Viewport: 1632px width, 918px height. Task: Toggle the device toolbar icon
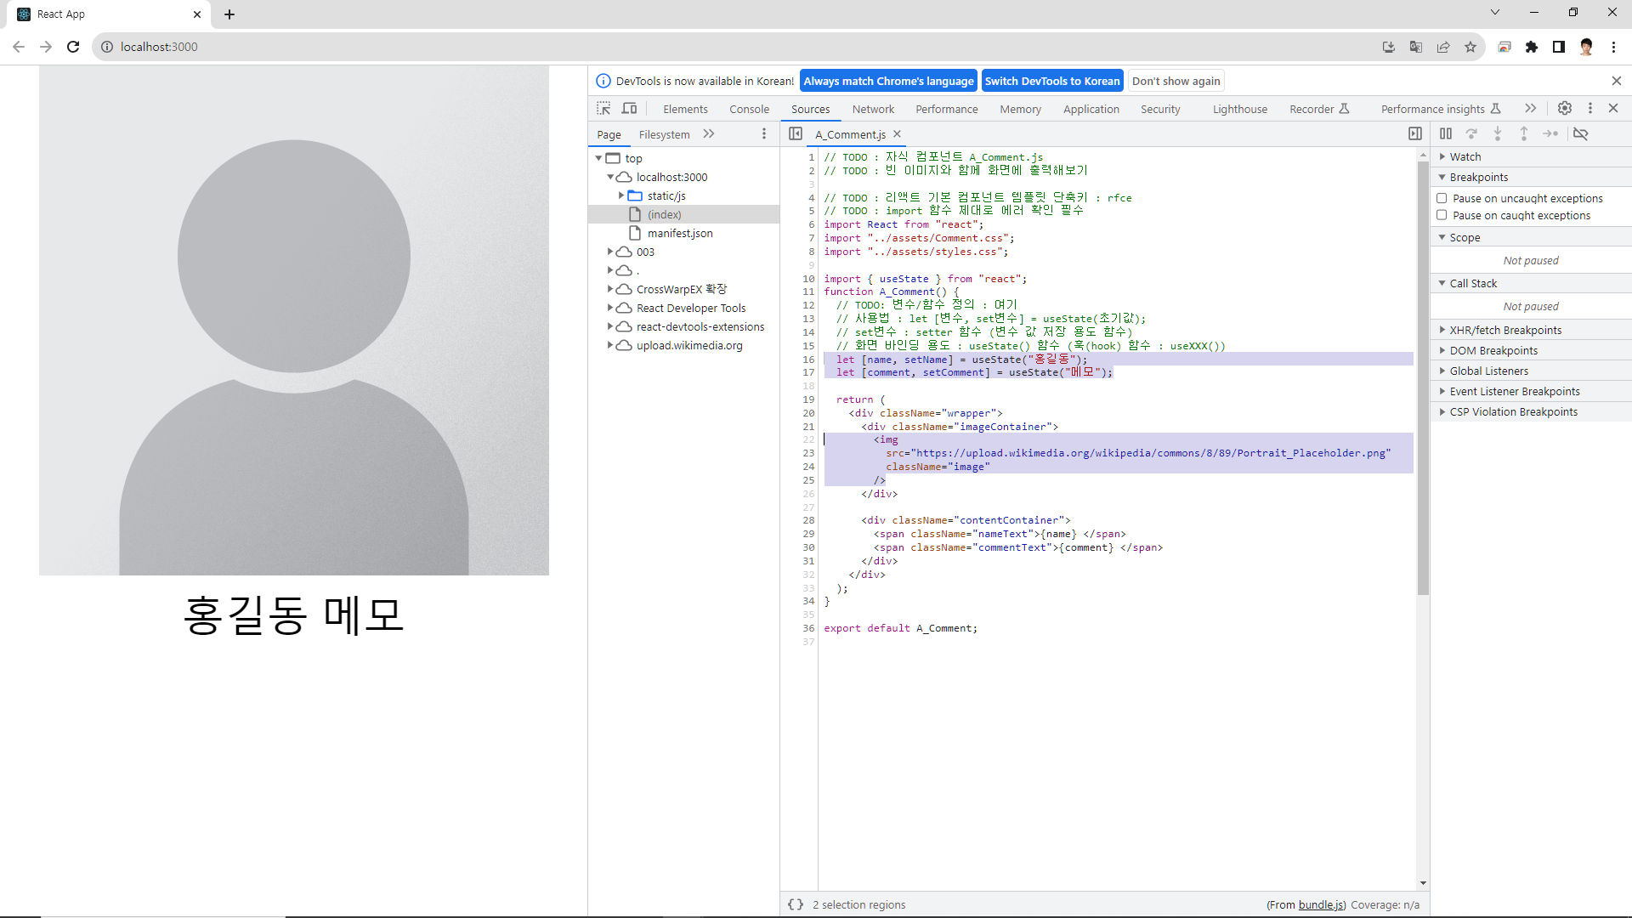pyautogui.click(x=629, y=109)
